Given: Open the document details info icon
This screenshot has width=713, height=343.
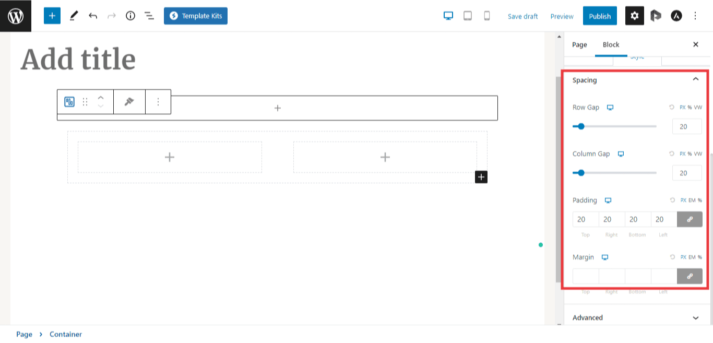Looking at the screenshot, I should pyautogui.click(x=130, y=16).
